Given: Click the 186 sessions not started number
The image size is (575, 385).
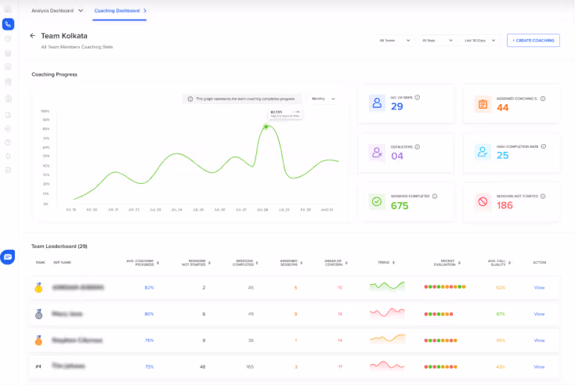Looking at the screenshot, I should 504,206.
